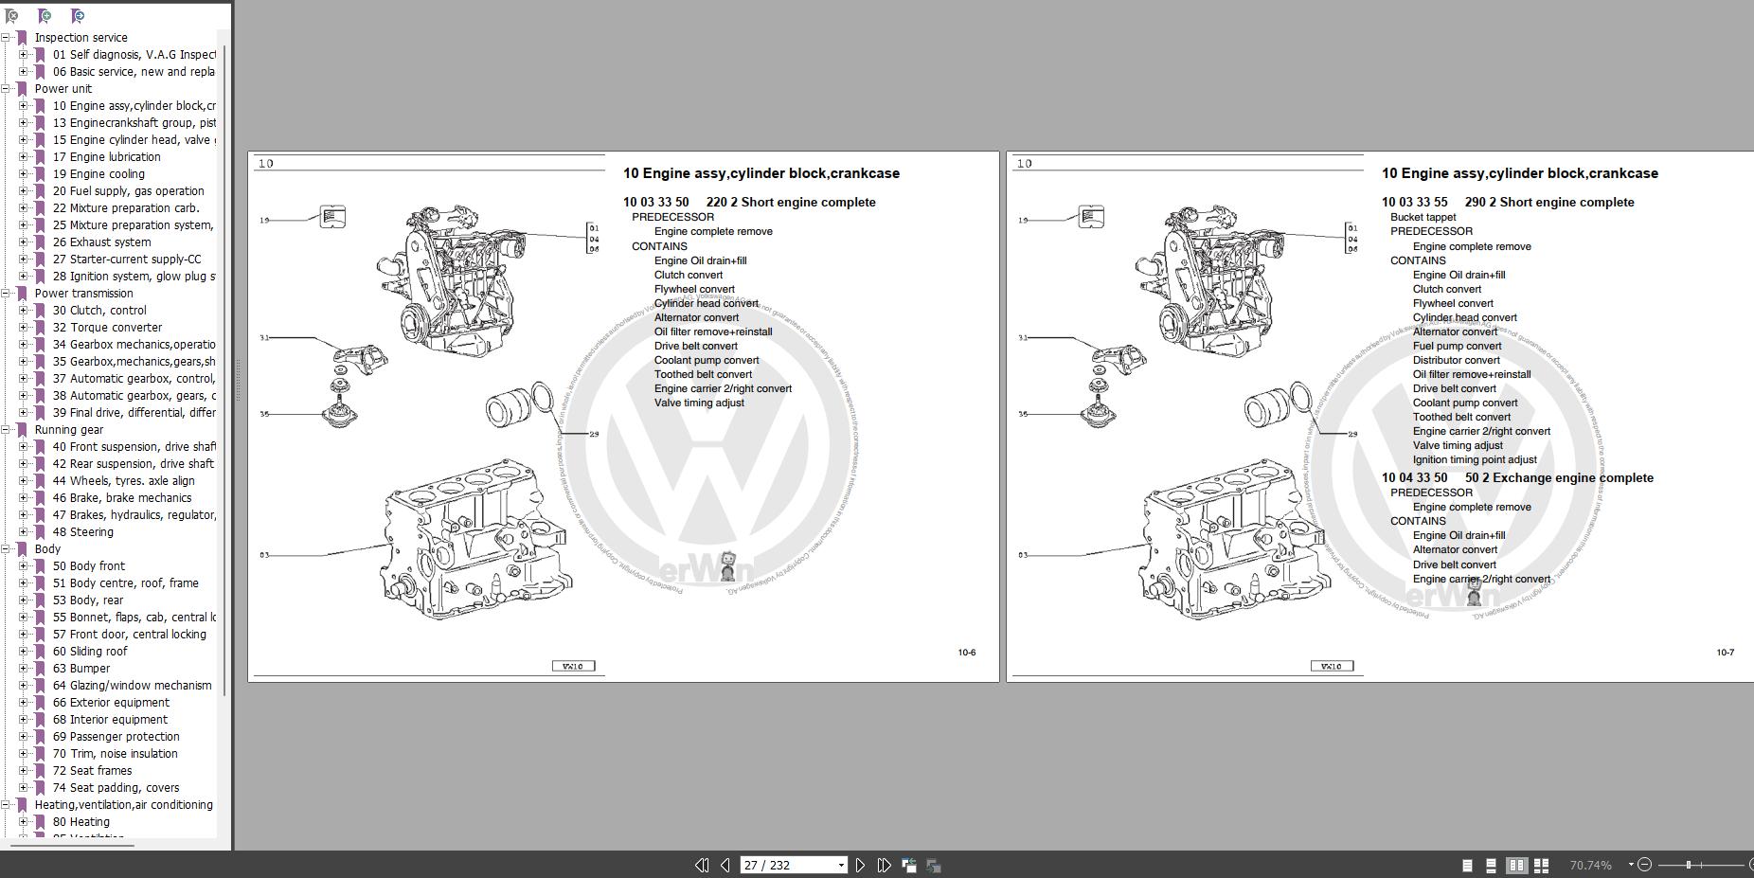1754x878 pixels.
Task: Jump to the last page
Action: coord(884,865)
